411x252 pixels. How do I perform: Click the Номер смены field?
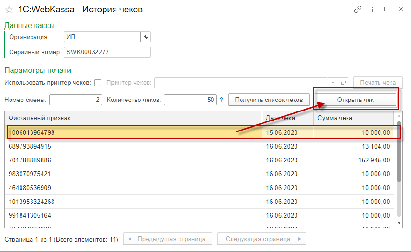point(75,100)
